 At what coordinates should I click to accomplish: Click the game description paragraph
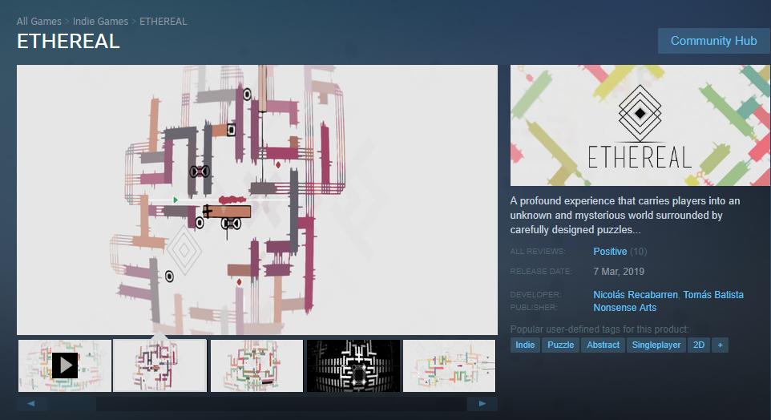[624, 215]
